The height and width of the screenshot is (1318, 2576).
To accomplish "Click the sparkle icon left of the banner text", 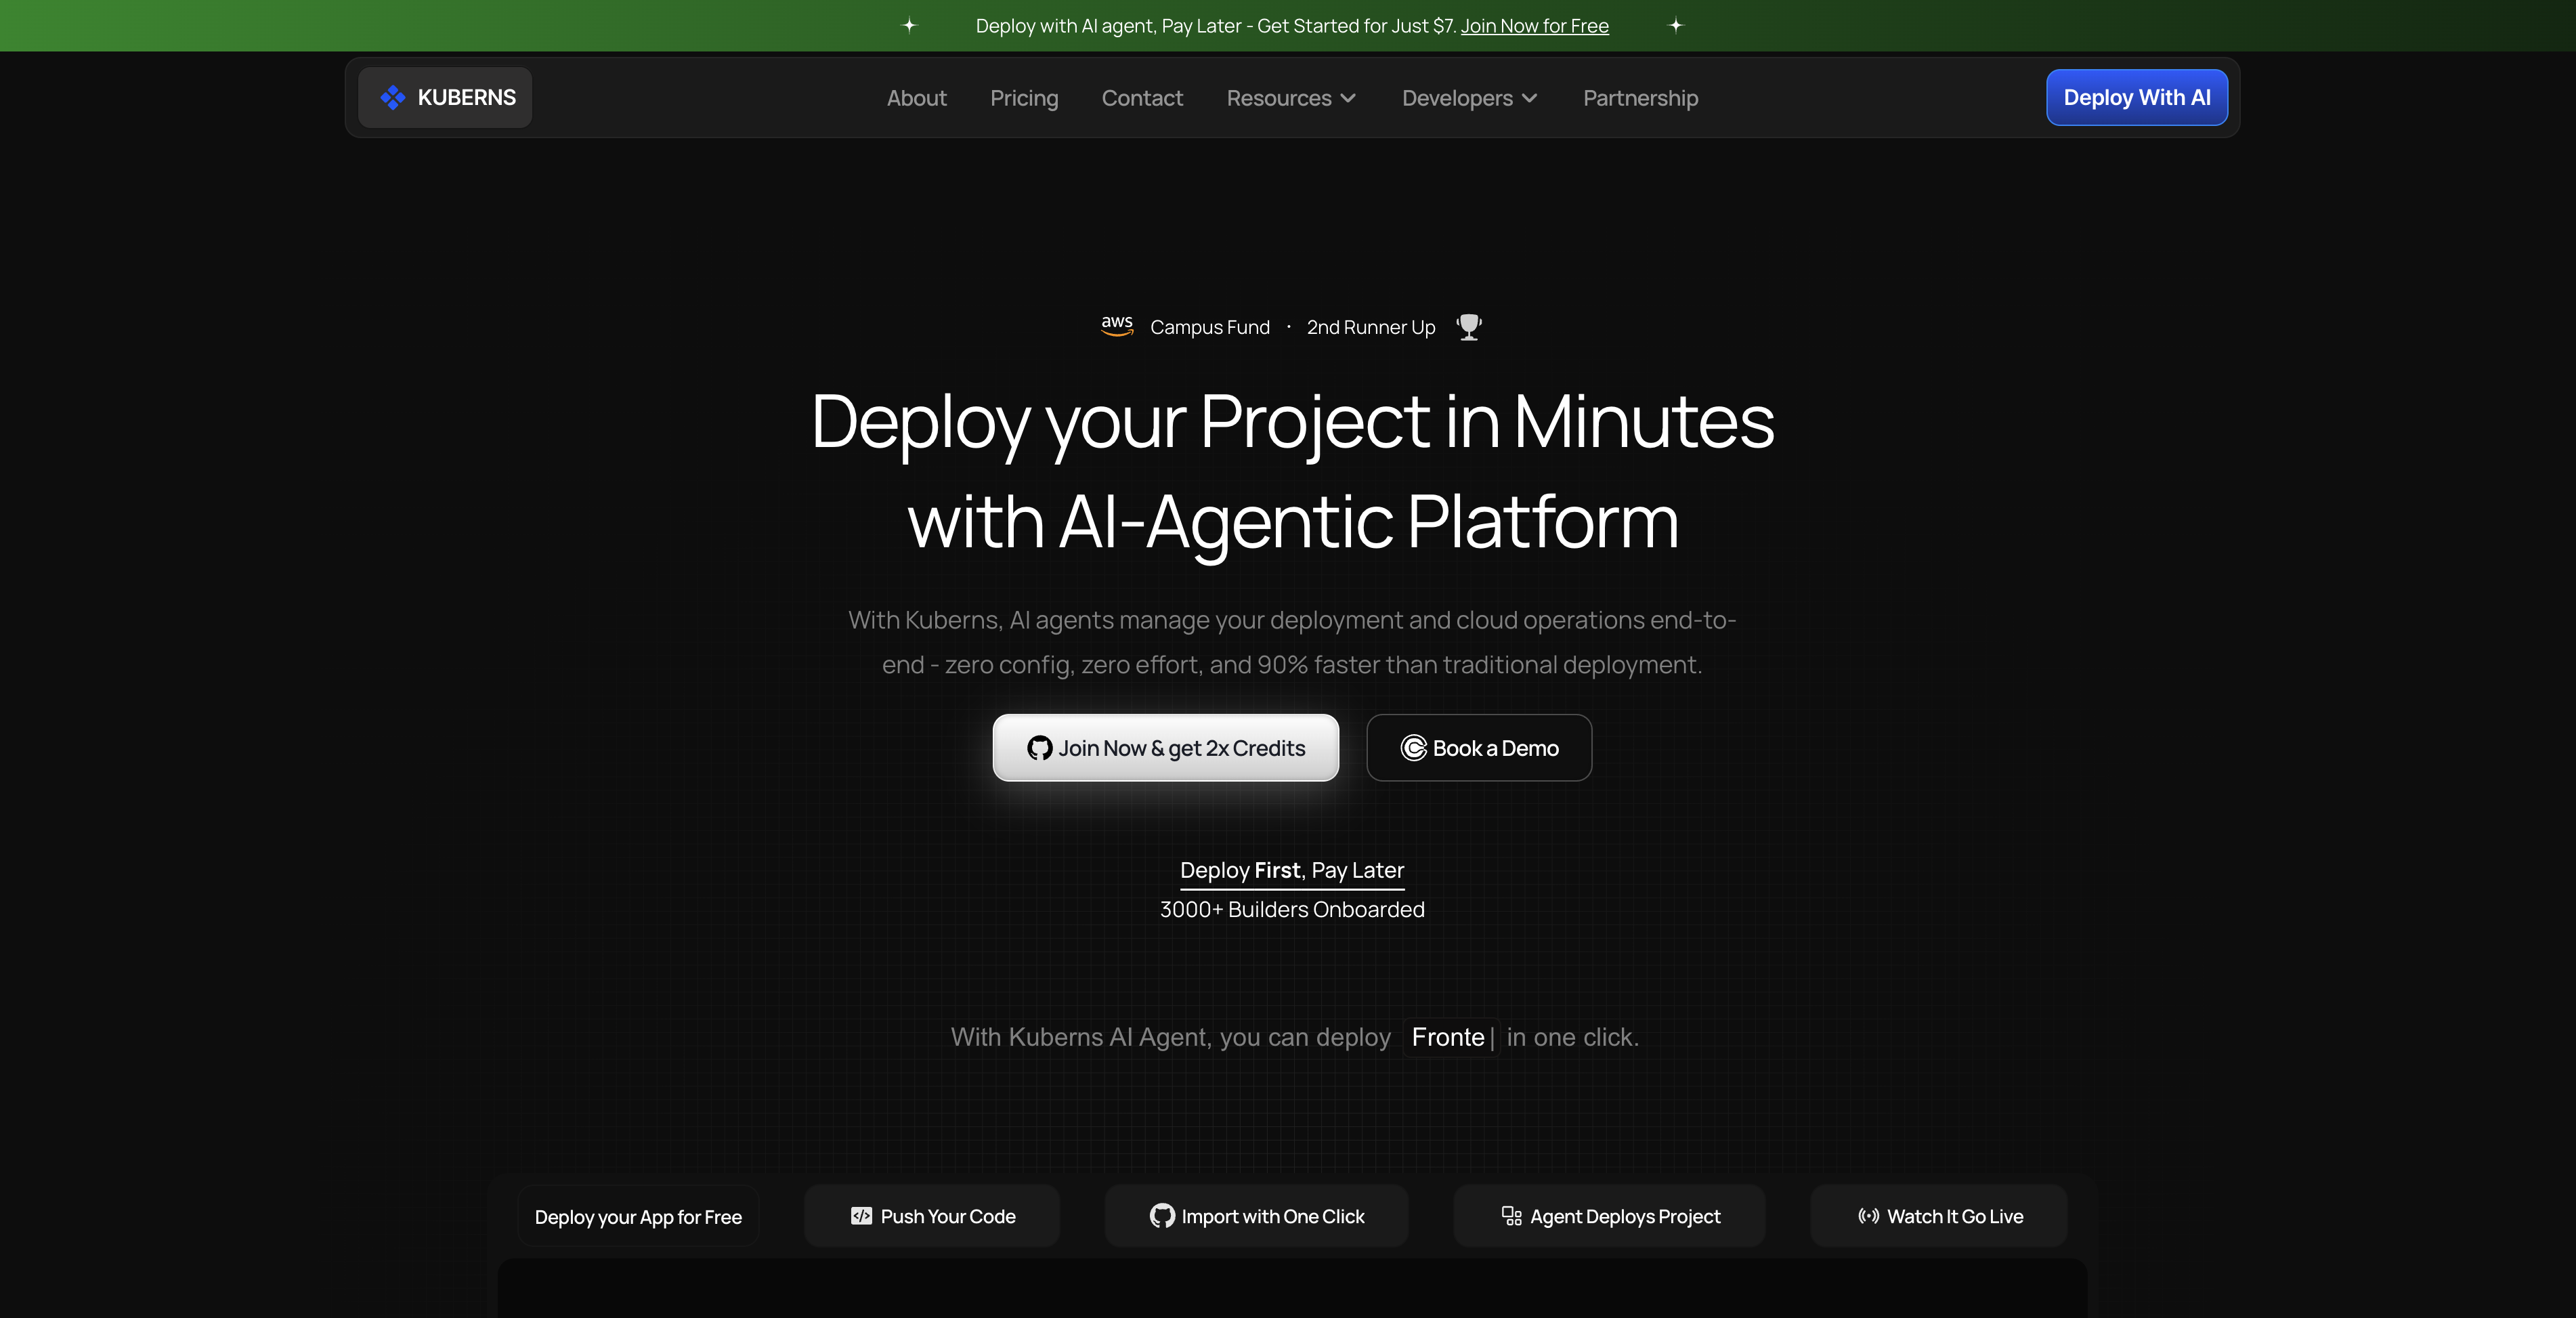I will [x=909, y=26].
